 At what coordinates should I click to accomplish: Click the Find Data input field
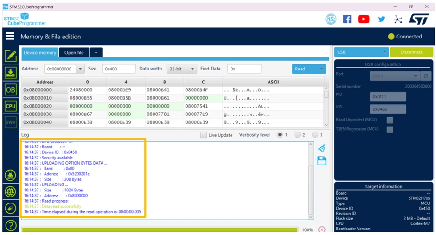tap(244, 69)
